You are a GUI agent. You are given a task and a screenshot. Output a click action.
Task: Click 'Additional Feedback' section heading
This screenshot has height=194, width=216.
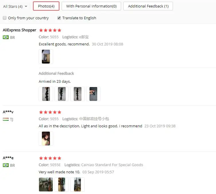(56, 73)
